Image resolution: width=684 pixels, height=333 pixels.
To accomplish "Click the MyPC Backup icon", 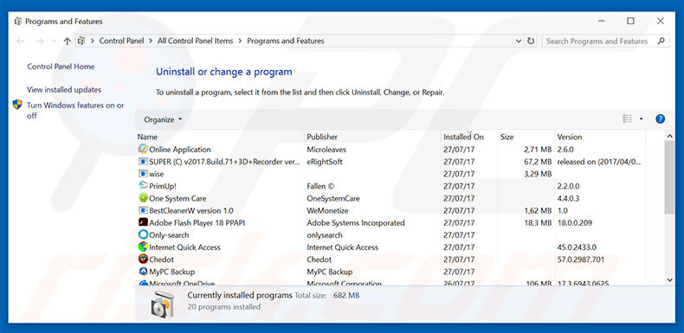I will [x=143, y=271].
